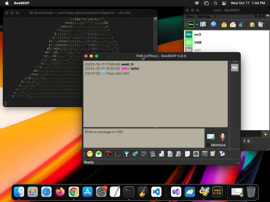Click the blue broadcast antenna icon
Viewport: 270px width, 202px height.
point(214,24)
